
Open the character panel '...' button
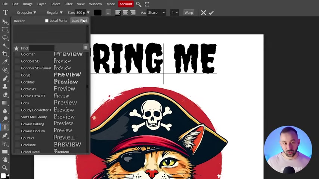click(108, 13)
